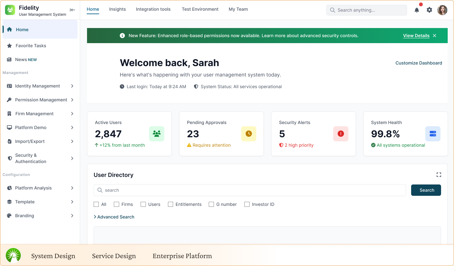
Task: Click 'All systems operational' green text
Action: click(x=401, y=145)
